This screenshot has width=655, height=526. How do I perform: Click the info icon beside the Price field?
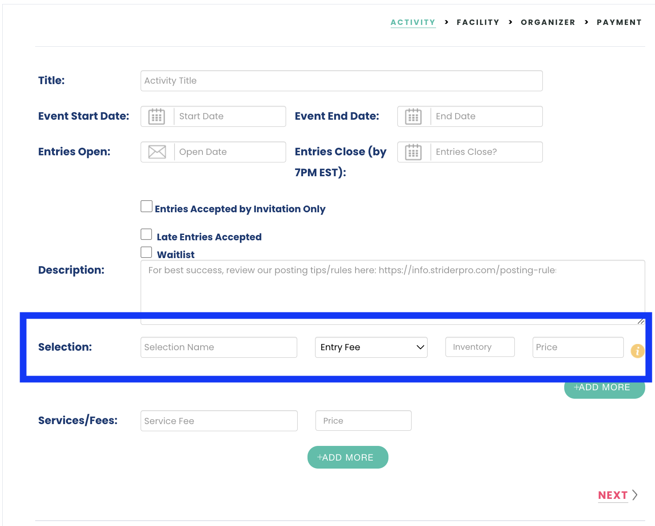pyautogui.click(x=637, y=351)
